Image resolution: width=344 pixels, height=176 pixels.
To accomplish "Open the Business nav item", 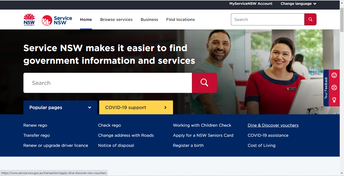I will coord(149,19).
